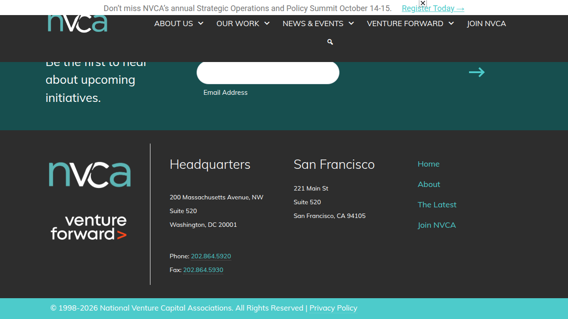568x319 pixels.
Task: Expand the Venture Forward chevron
Action: (451, 23)
